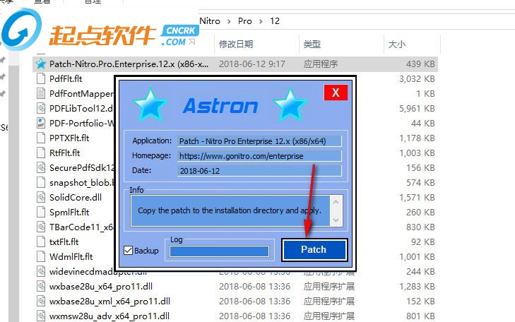Click the 801 KB size cell

[x=420, y=316]
